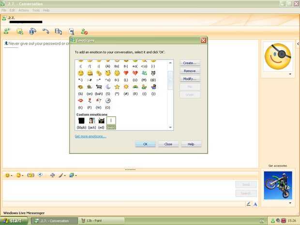This screenshot has width=300, height=225.
Task: Select the cat face (@) emoticon
Action: pyautogui.click(x=153, y=73)
